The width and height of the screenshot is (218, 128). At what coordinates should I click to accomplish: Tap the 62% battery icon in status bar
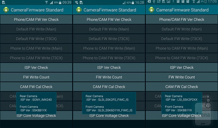coord(133,2)
